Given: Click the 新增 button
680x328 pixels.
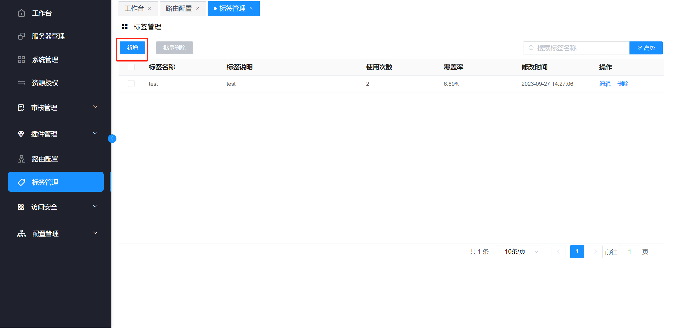Looking at the screenshot, I should click(x=132, y=48).
